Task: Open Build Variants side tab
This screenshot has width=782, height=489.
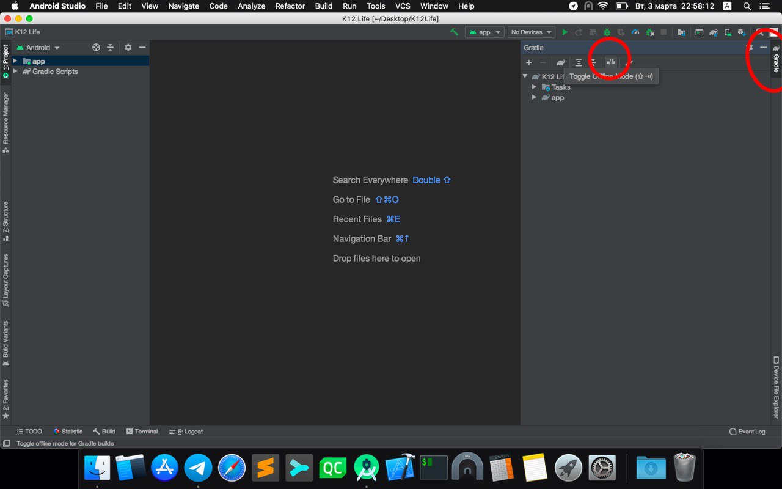Action: 5,344
